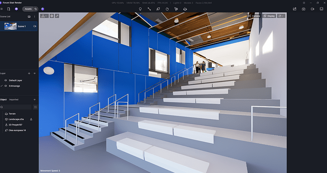Open the dropdown next to Display button

click(x=281, y=16)
